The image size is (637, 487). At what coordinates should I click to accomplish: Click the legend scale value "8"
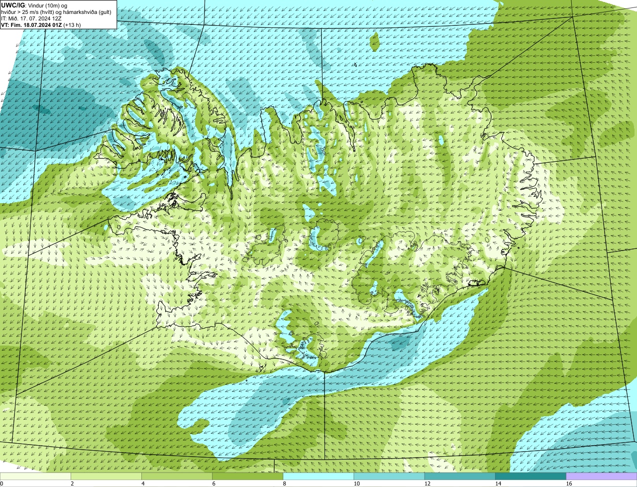pos(284,484)
